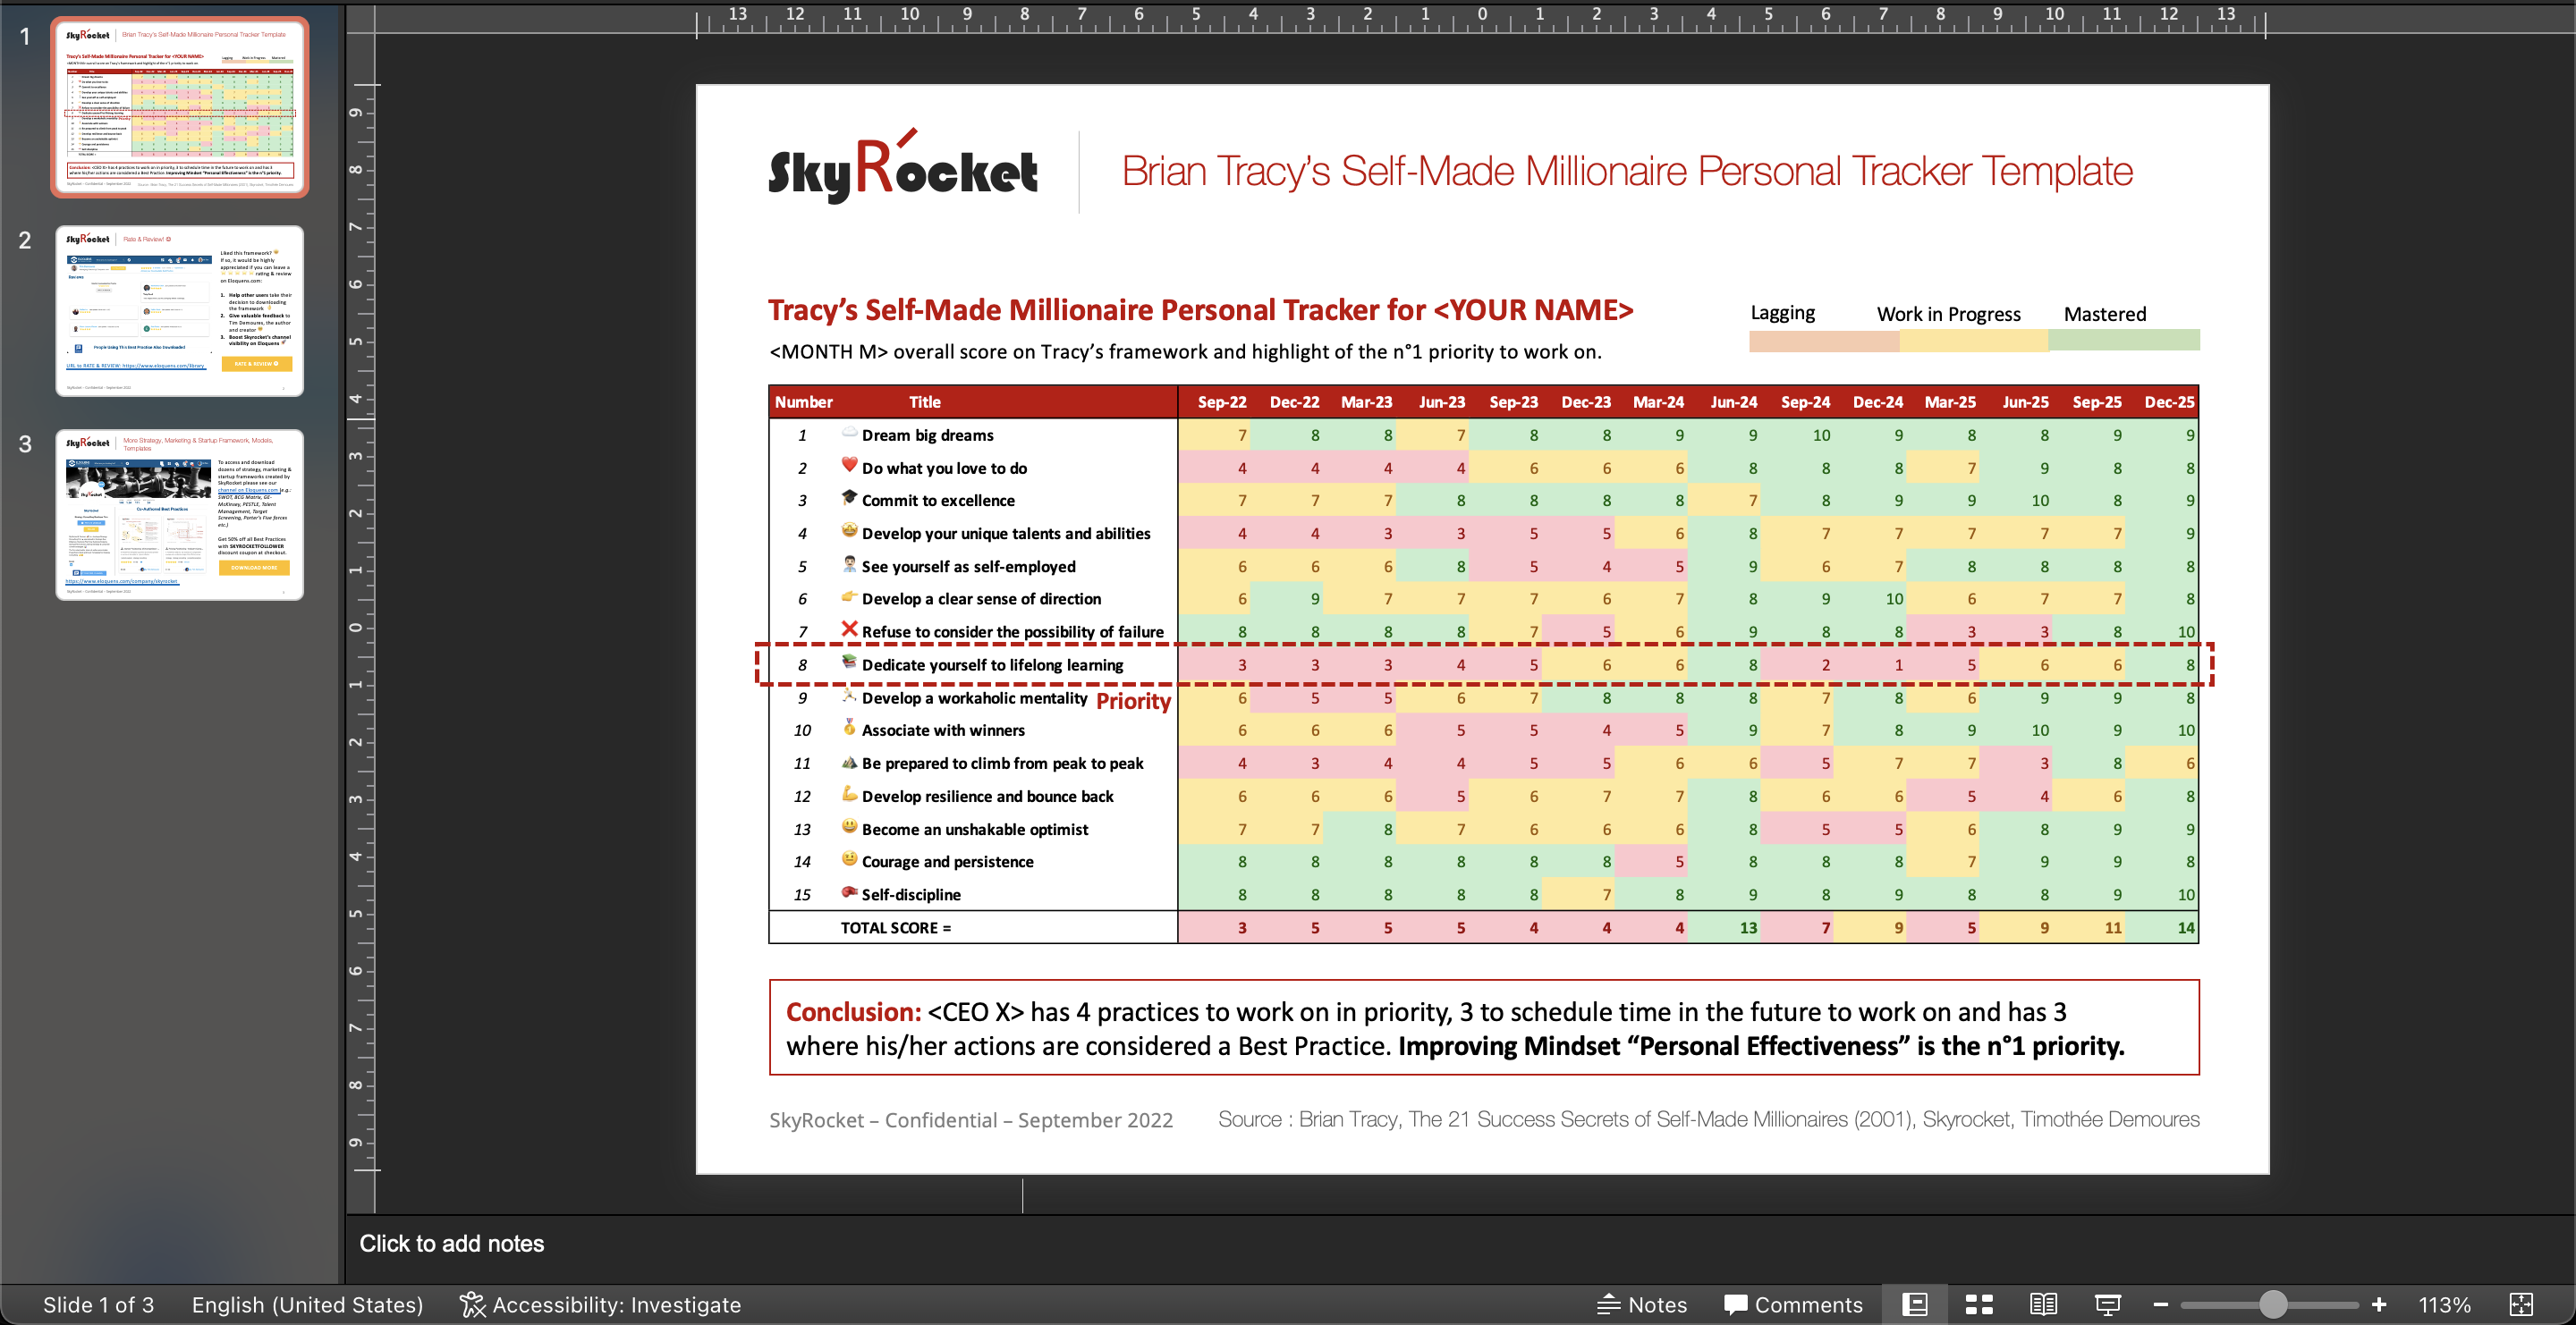Switch to Normal view icon
The height and width of the screenshot is (1325, 2576).
point(1914,1305)
